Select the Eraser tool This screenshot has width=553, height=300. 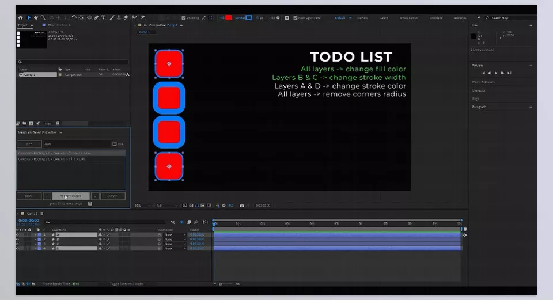[126, 18]
